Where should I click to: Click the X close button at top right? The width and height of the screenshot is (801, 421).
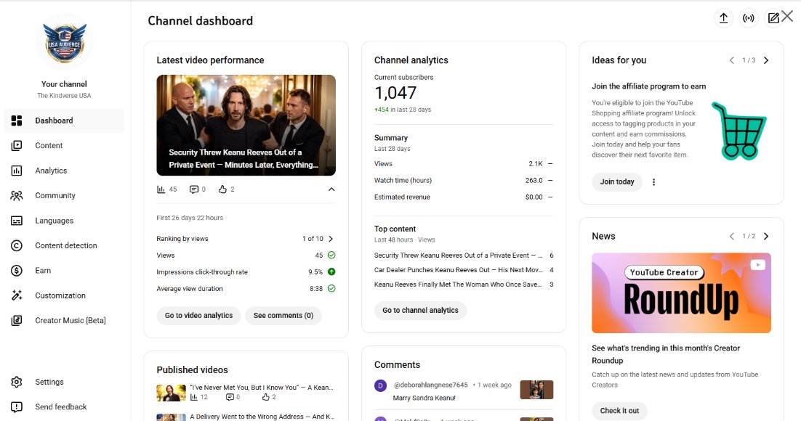tap(787, 16)
